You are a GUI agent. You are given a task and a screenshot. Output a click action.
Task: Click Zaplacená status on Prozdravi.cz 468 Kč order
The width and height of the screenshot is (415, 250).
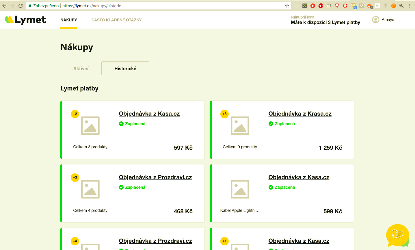coord(132,187)
